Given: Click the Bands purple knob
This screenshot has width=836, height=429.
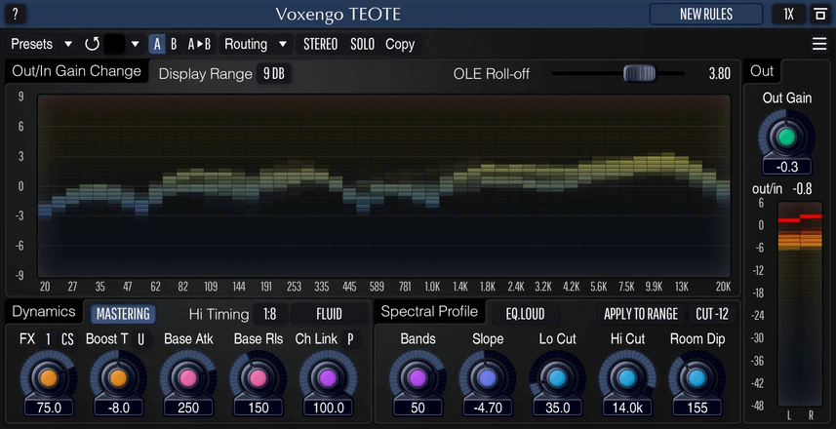Looking at the screenshot, I should point(418,378).
